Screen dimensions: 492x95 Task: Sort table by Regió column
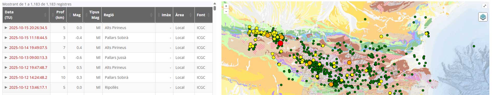click(129, 15)
